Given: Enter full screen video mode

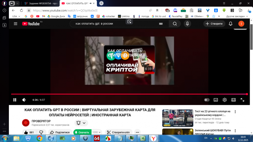Looking at the screenshot, I should coord(242,100).
